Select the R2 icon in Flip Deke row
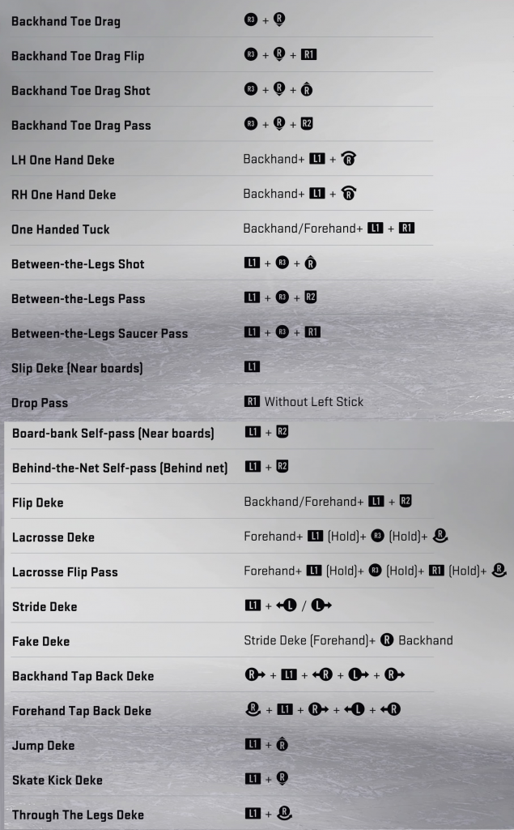This screenshot has height=830, width=514. 406,502
